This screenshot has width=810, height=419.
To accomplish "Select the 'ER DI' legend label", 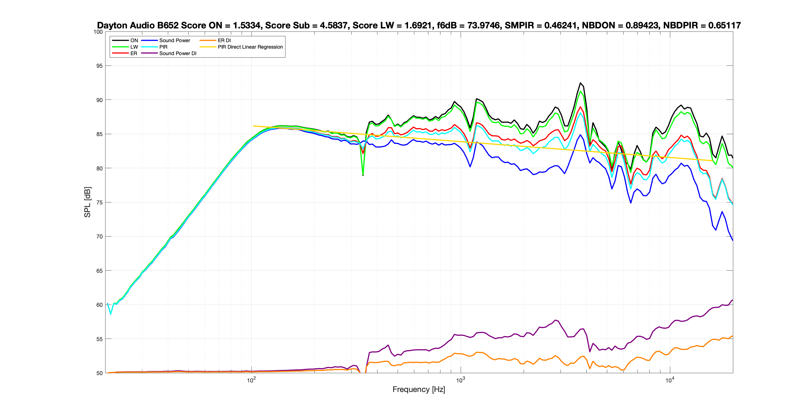I will 224,40.
